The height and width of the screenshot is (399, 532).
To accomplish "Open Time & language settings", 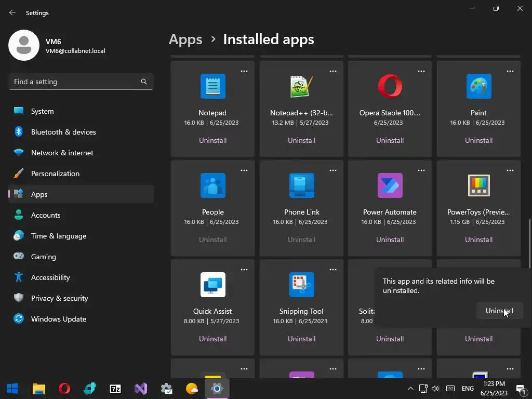I will coord(81,236).
